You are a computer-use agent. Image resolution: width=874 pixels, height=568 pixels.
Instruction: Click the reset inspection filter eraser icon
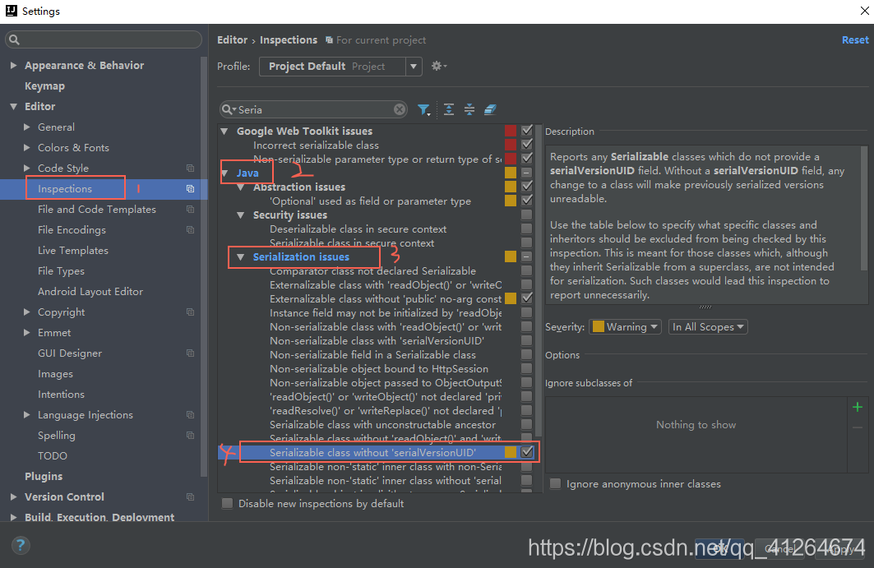490,109
